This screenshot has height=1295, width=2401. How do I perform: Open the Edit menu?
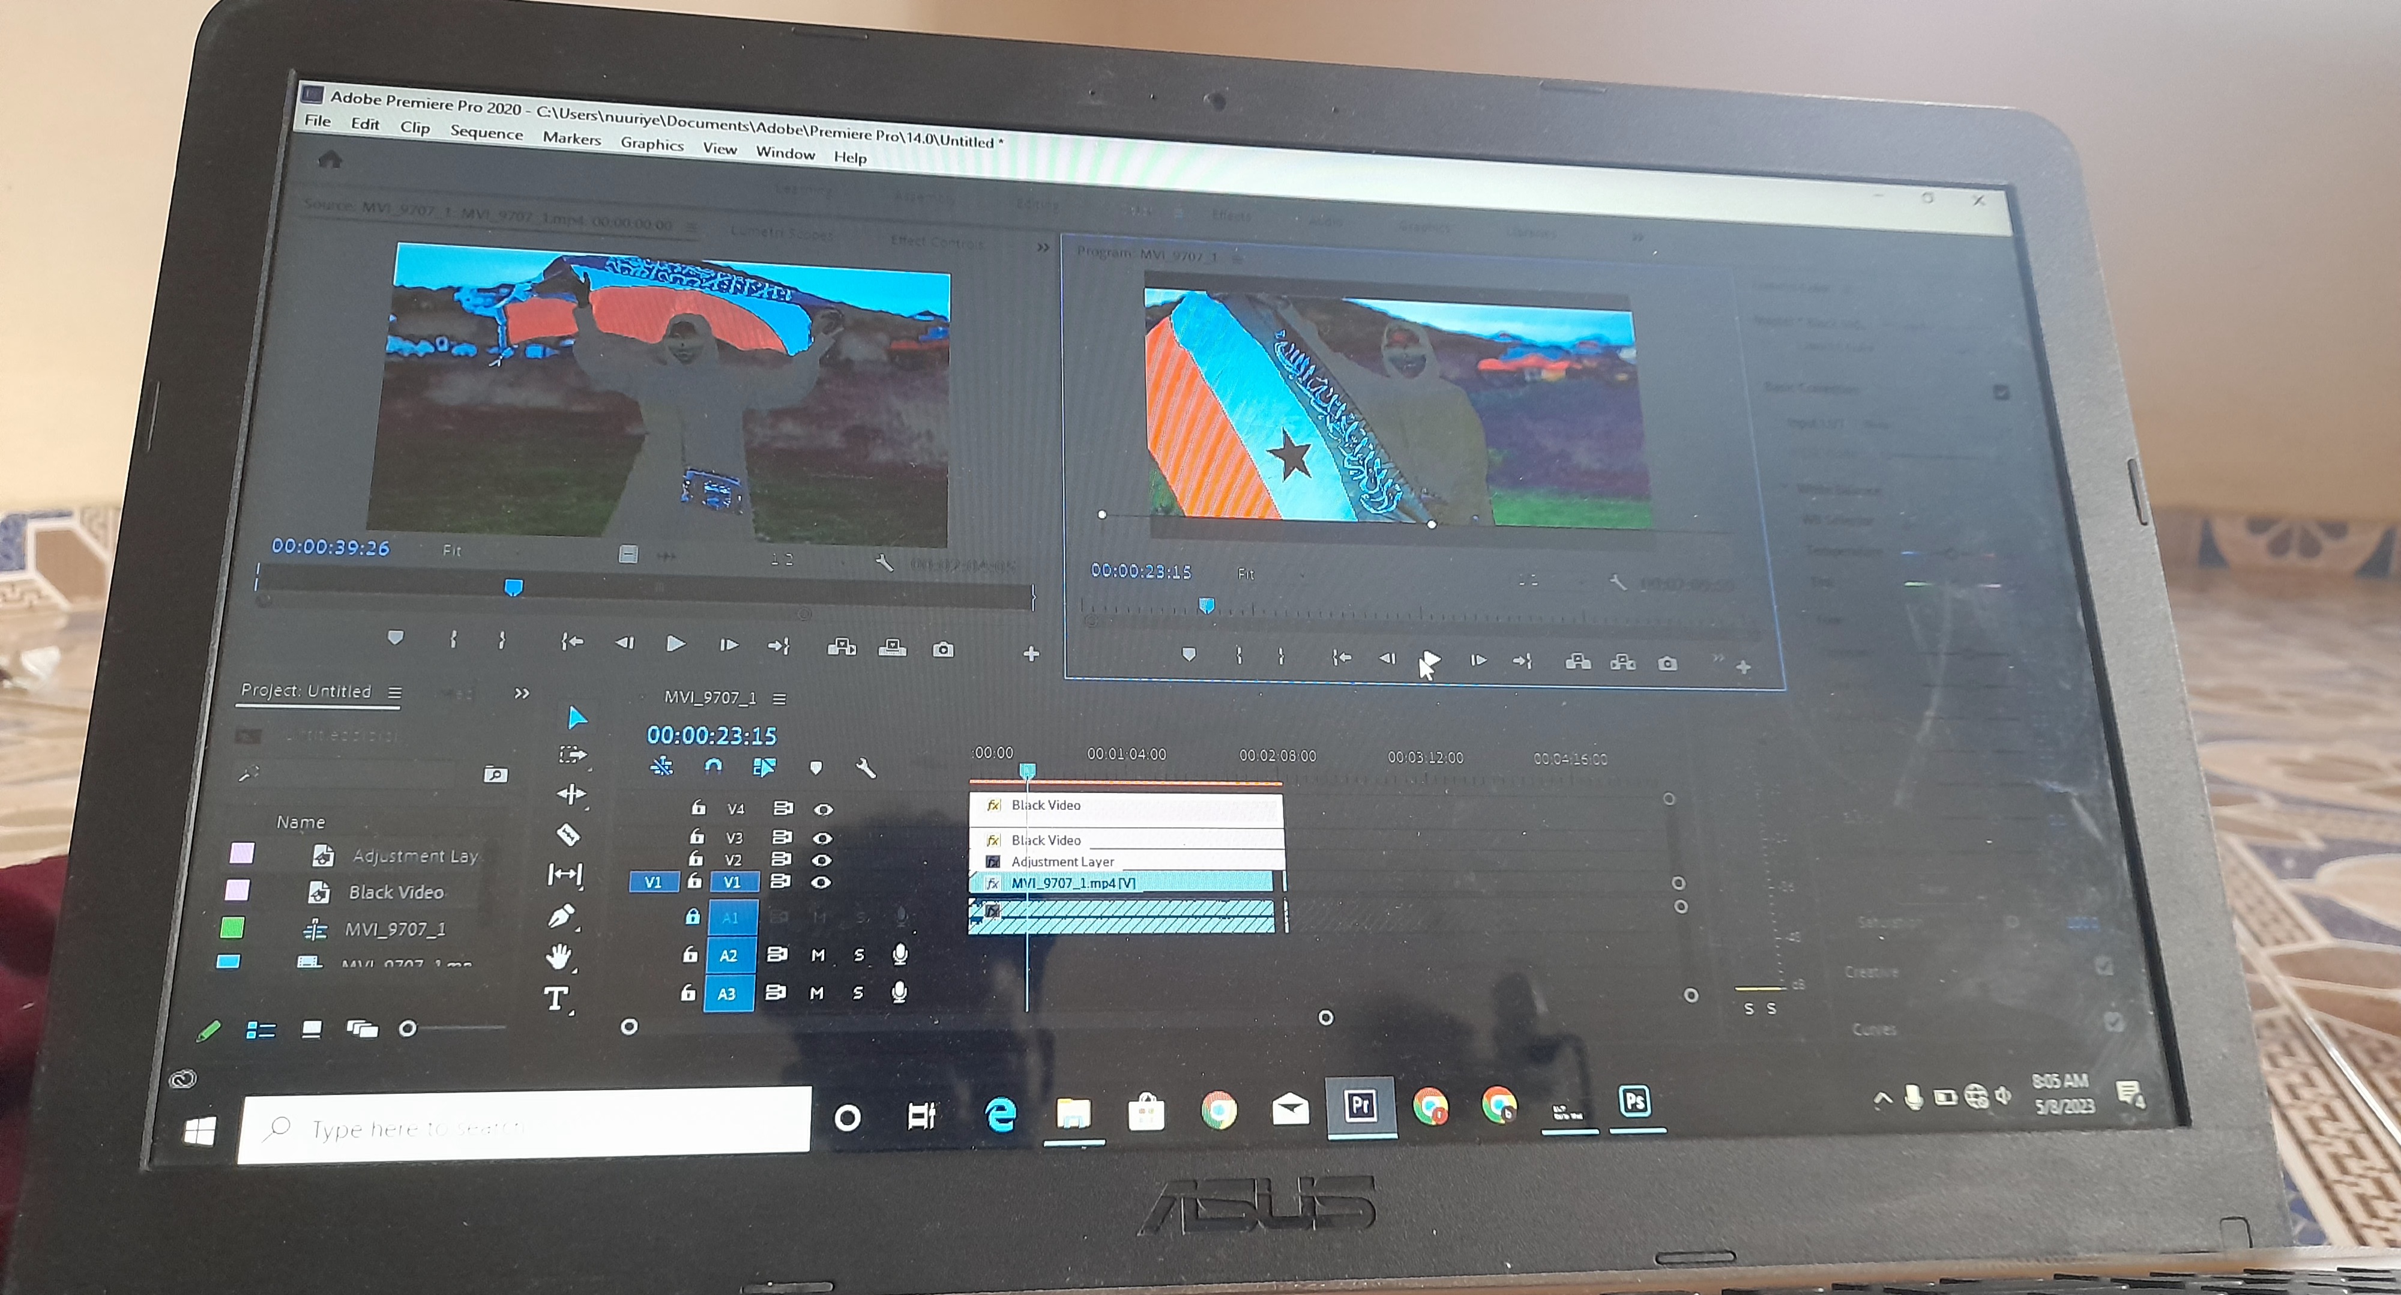coord(364,124)
